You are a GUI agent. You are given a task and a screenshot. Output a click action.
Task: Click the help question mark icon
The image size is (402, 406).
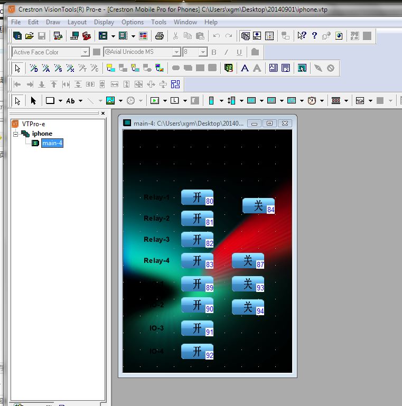click(x=314, y=36)
